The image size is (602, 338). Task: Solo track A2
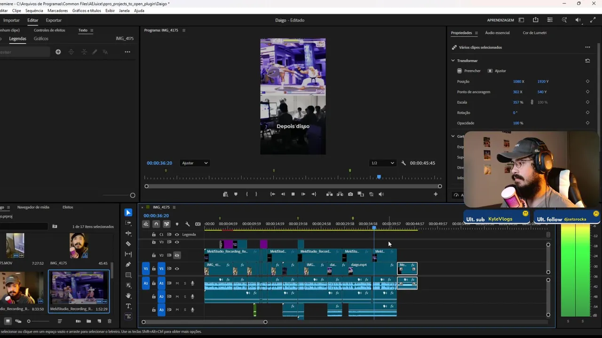pyautogui.click(x=185, y=296)
